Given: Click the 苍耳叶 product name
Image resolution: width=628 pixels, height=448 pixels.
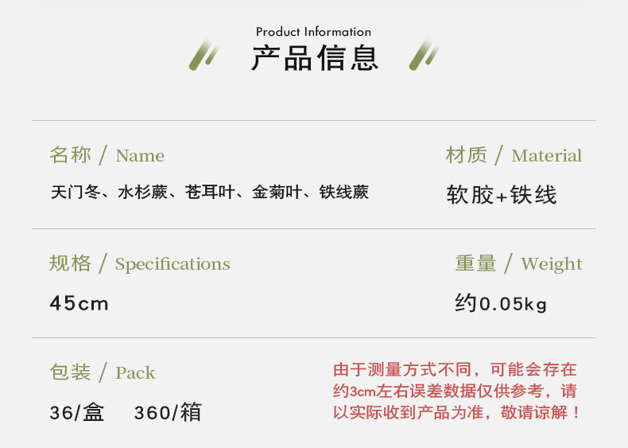Looking at the screenshot, I should point(209,193).
